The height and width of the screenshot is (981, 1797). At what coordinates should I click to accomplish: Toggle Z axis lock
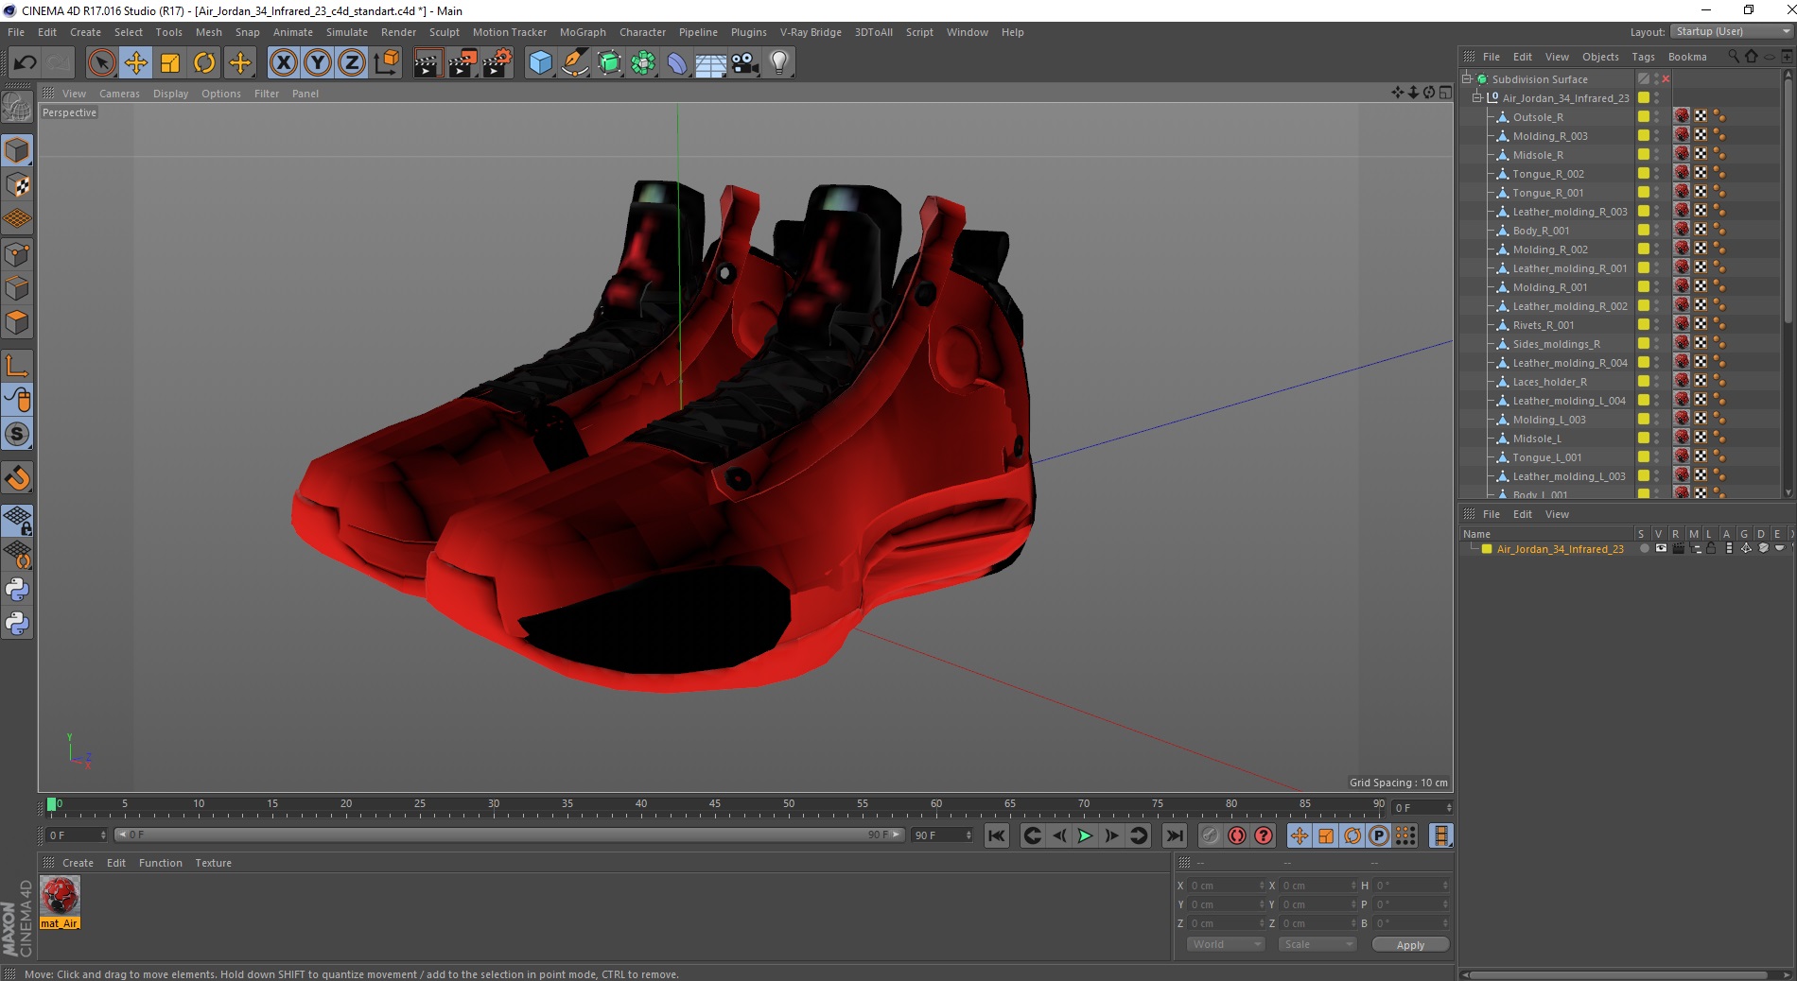pos(351,63)
